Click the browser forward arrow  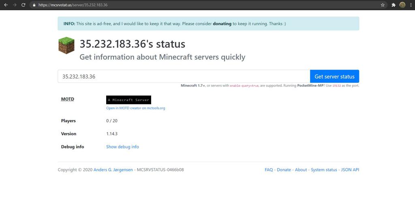[x=15, y=5]
